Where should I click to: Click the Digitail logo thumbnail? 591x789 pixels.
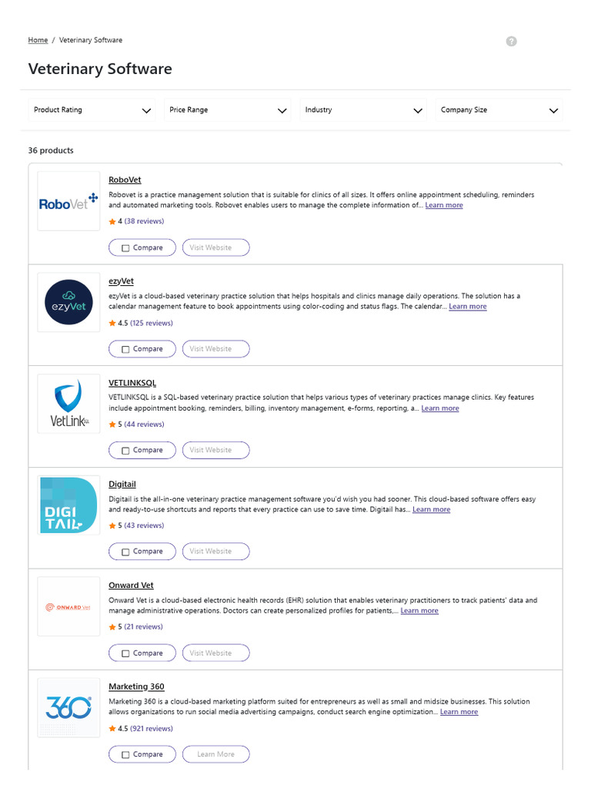click(68, 505)
